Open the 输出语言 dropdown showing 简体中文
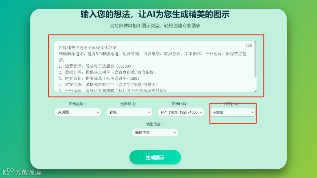Viewport: 317px width, 178px height. click(x=155, y=132)
